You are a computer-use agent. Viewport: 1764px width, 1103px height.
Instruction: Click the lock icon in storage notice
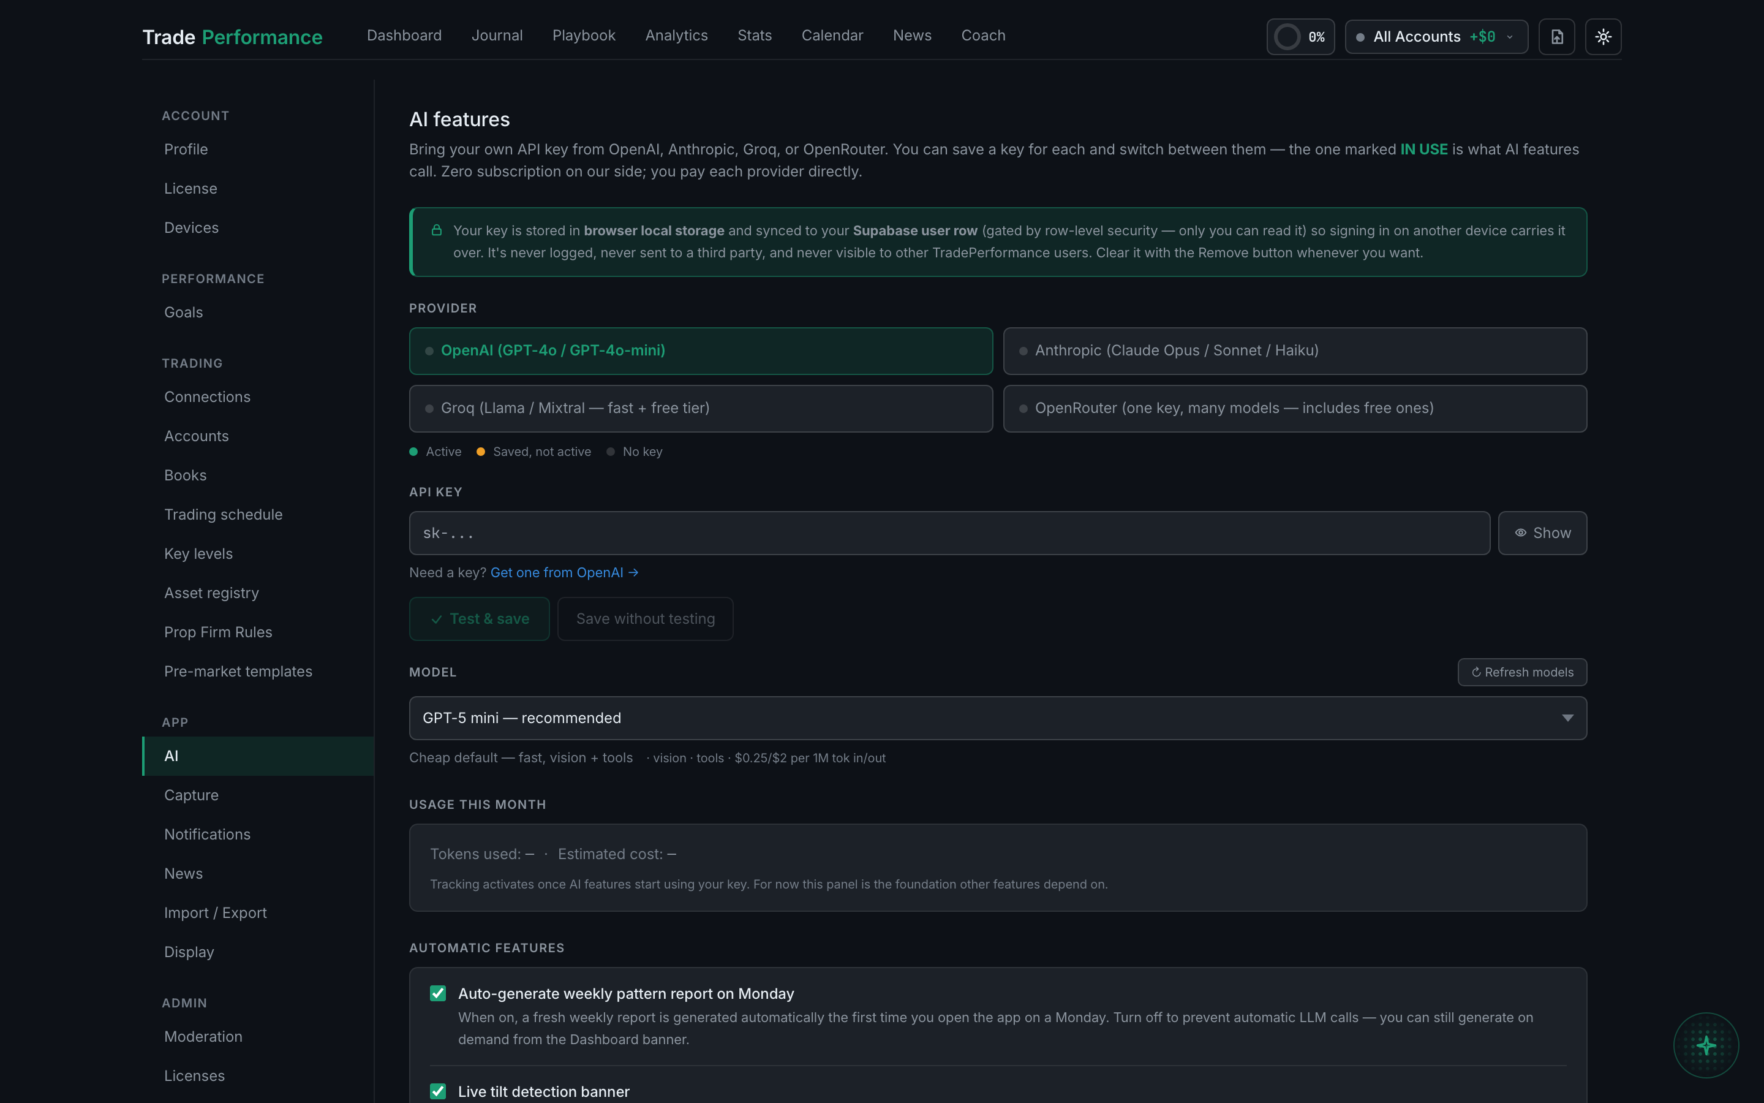point(437,230)
